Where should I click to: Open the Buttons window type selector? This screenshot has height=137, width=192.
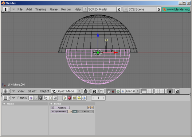click(x=7, y=98)
